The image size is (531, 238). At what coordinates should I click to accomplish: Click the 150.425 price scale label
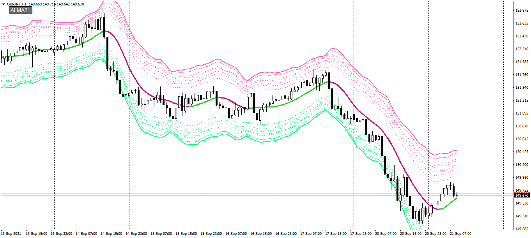click(x=522, y=152)
